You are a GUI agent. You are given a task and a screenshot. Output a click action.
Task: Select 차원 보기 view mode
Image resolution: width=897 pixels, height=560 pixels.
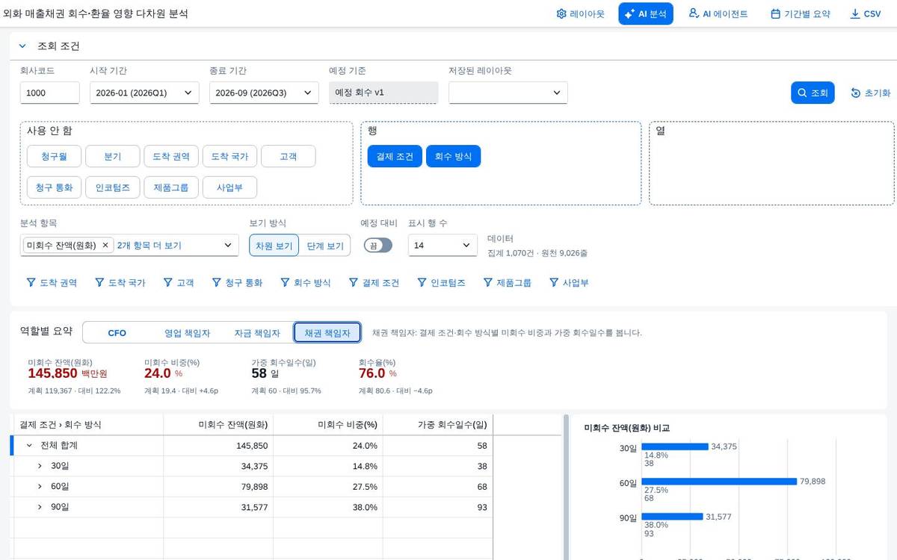tap(274, 245)
